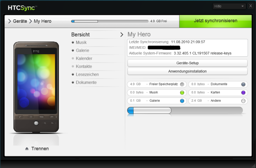Click the large storage usage bar
This screenshot has height=168, width=256.
pyautogui.click(x=185, y=110)
